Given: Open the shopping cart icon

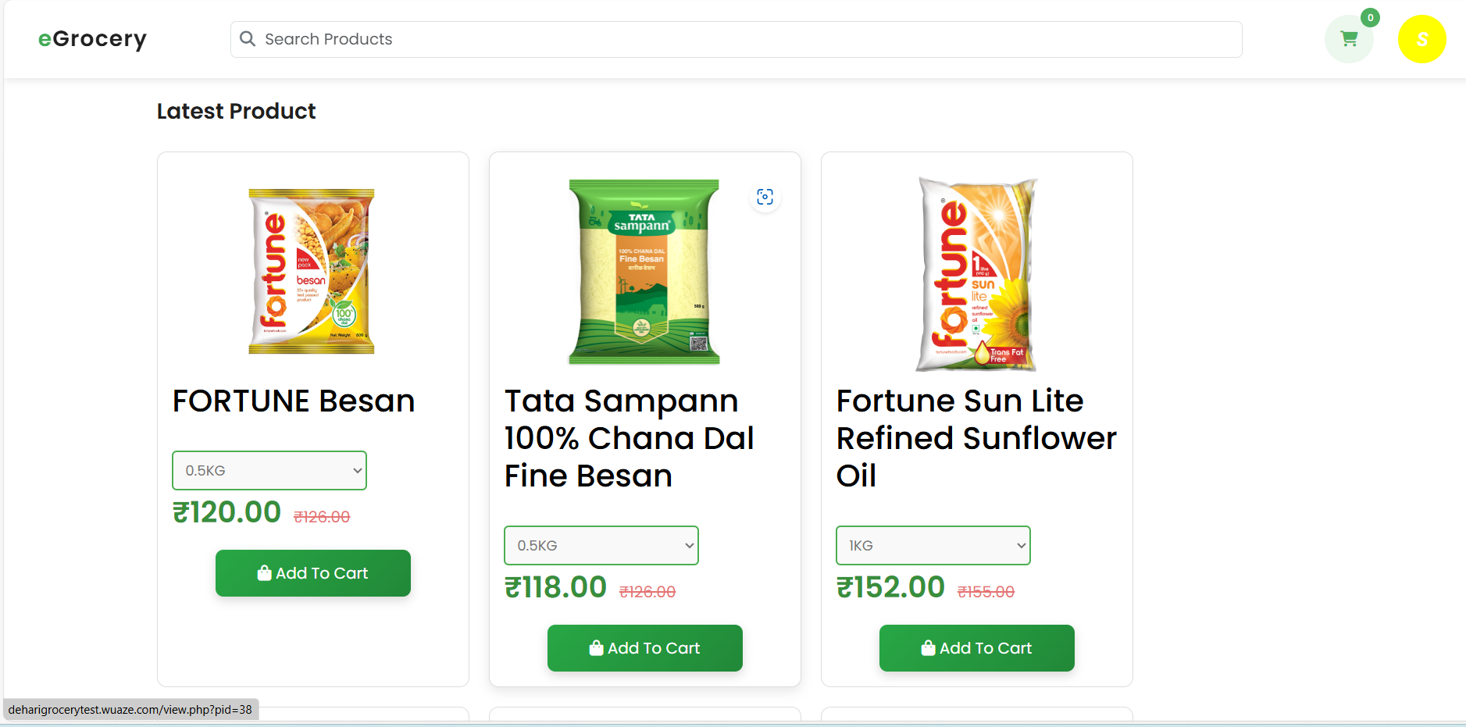Looking at the screenshot, I should (x=1349, y=39).
